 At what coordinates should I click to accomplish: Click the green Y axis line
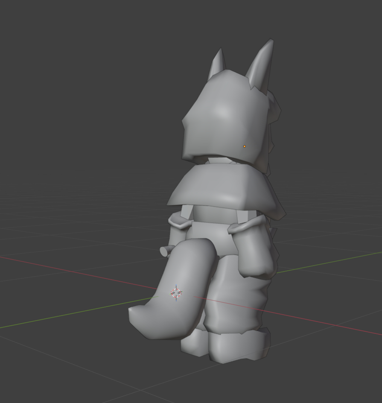tap(64, 315)
